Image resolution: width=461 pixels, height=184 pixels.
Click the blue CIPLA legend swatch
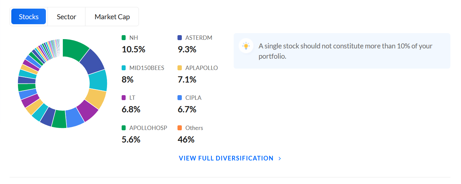coord(180,98)
